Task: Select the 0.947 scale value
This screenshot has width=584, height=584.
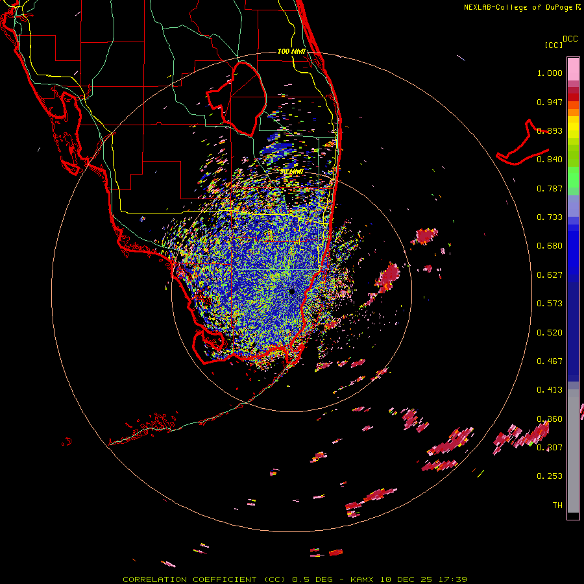Action: 550,102
